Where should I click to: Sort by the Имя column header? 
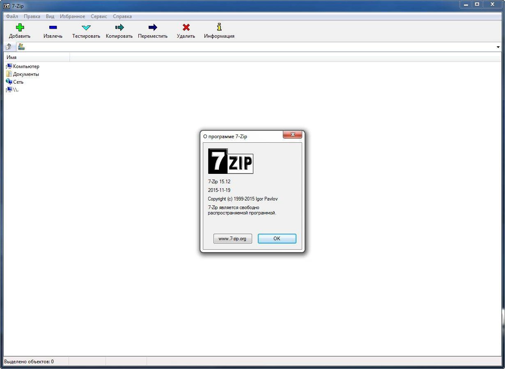37,57
